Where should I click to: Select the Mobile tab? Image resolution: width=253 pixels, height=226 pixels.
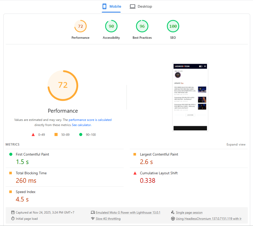click(x=112, y=6)
